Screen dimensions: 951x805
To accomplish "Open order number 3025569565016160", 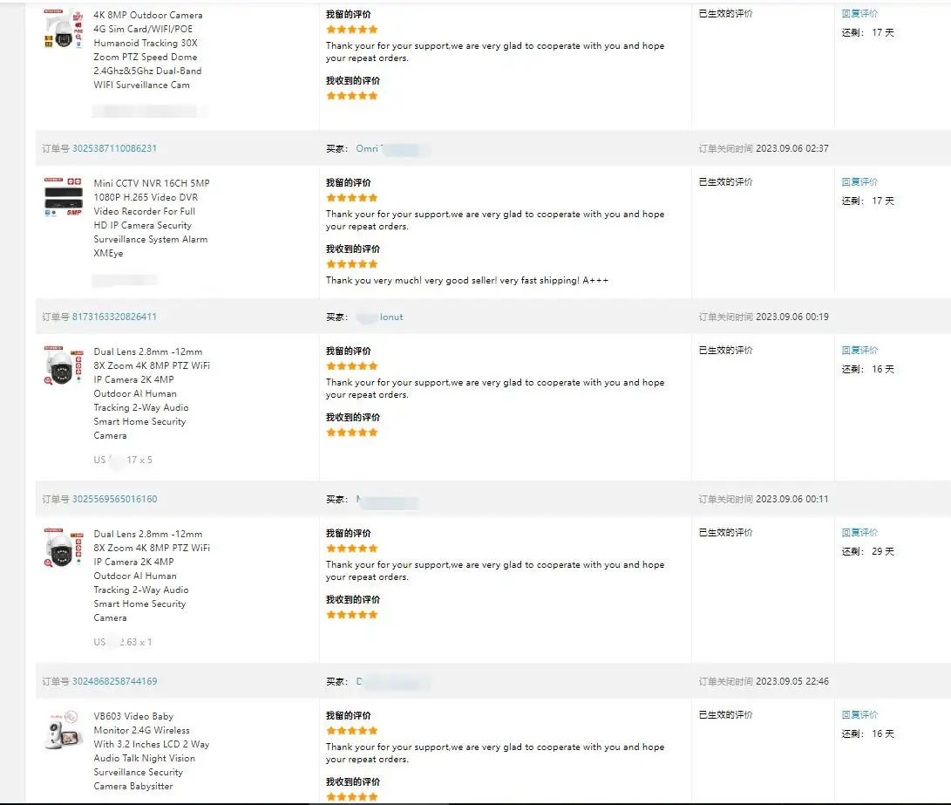I will coord(115,499).
